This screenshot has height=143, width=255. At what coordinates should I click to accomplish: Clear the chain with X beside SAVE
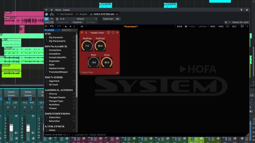(186, 26)
